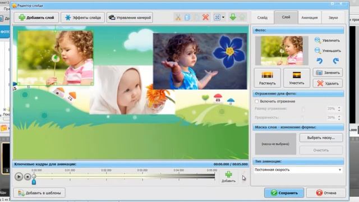
Task: Click the photo preview thumbnail in panel
Action: (282, 50)
